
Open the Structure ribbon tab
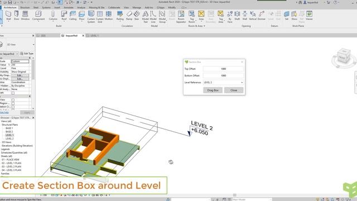(25, 7)
